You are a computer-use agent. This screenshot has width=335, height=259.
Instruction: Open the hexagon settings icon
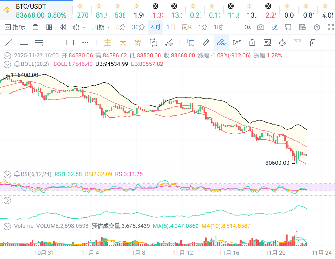click(317, 27)
